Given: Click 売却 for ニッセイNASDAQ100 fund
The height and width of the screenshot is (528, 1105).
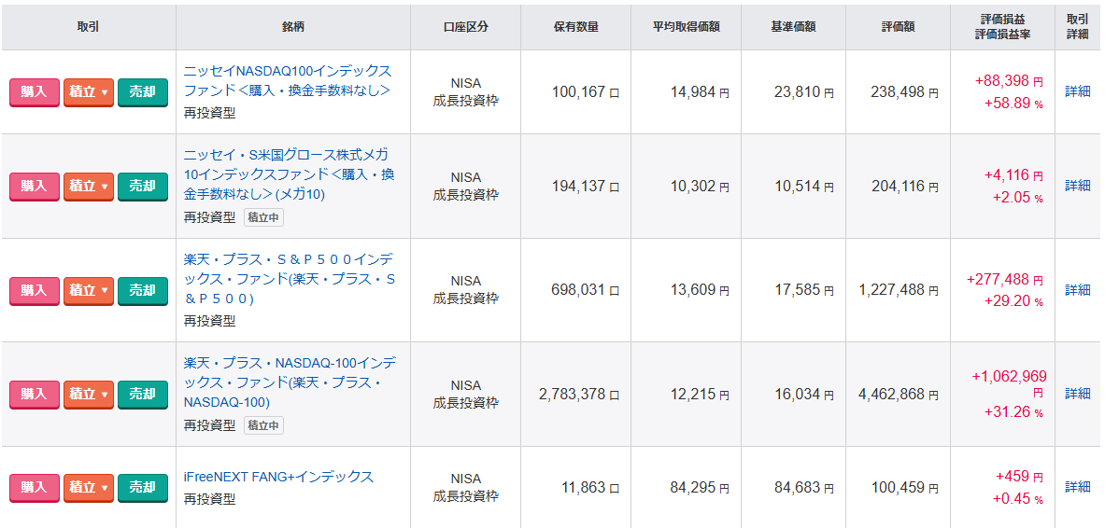Looking at the screenshot, I should click(142, 92).
